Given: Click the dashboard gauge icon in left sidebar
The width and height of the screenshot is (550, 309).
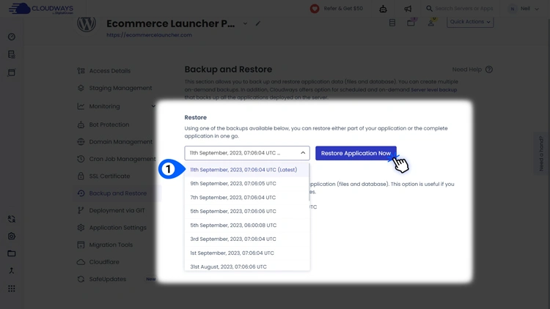Looking at the screenshot, I should pyautogui.click(x=12, y=37).
